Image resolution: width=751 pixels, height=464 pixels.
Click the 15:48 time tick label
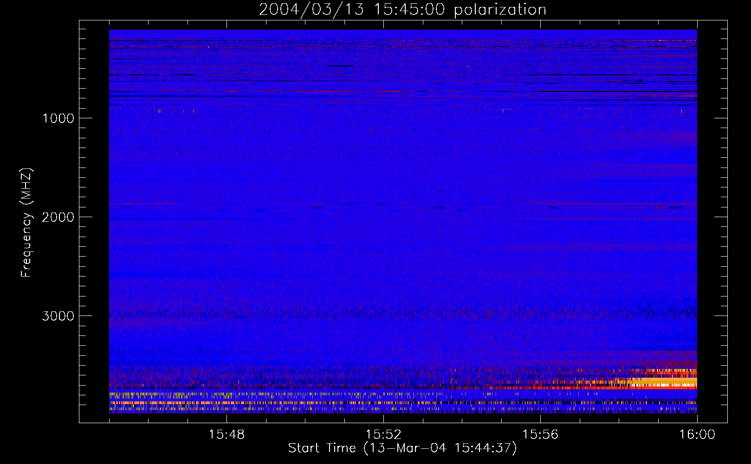coord(227,435)
